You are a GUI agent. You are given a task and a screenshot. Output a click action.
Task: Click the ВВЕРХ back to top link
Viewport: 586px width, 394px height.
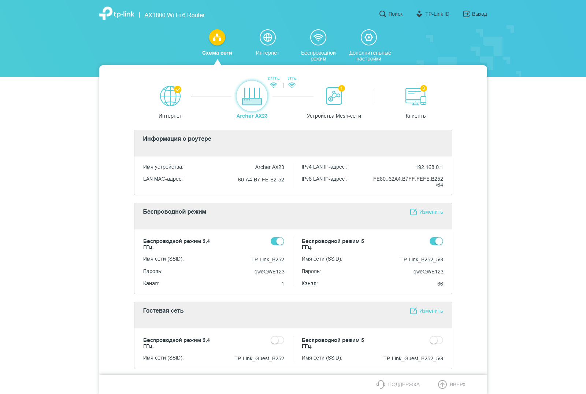[458, 384]
